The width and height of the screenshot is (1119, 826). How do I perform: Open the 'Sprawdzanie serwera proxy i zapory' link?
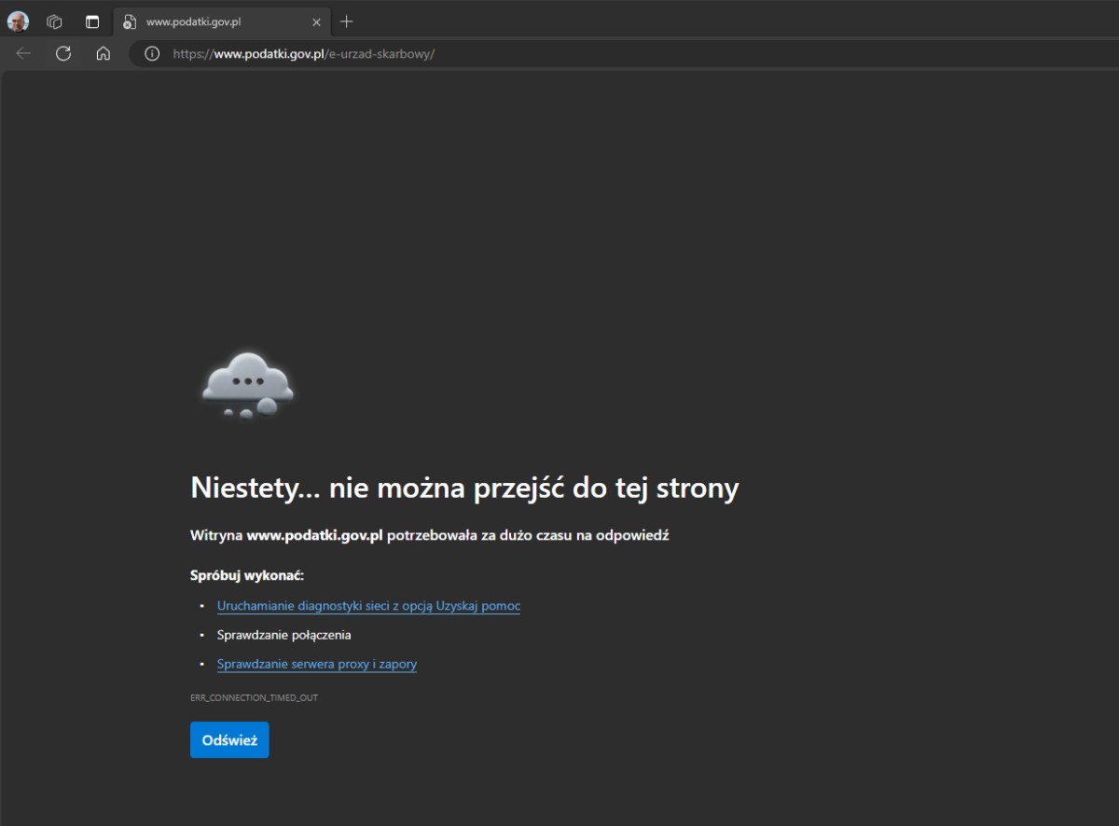[316, 664]
